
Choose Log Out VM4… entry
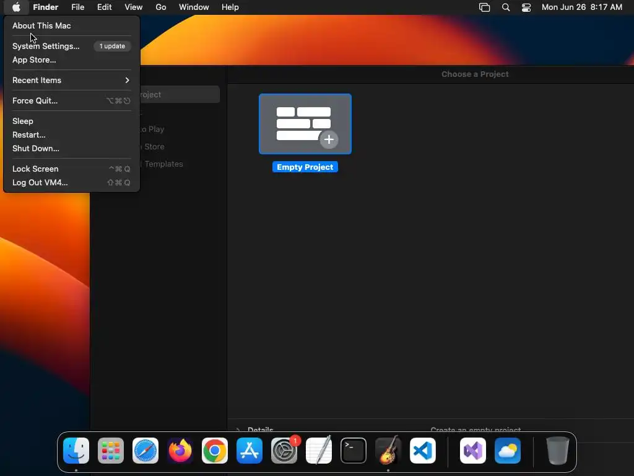click(x=40, y=183)
